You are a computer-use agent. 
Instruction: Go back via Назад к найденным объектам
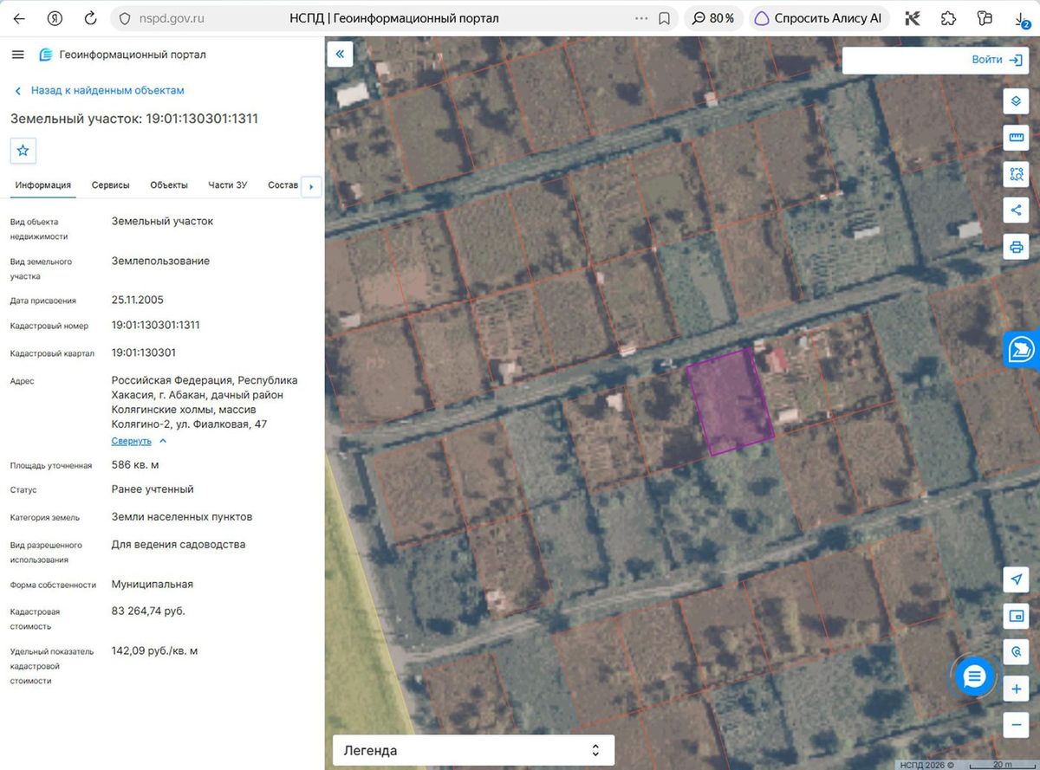click(100, 90)
